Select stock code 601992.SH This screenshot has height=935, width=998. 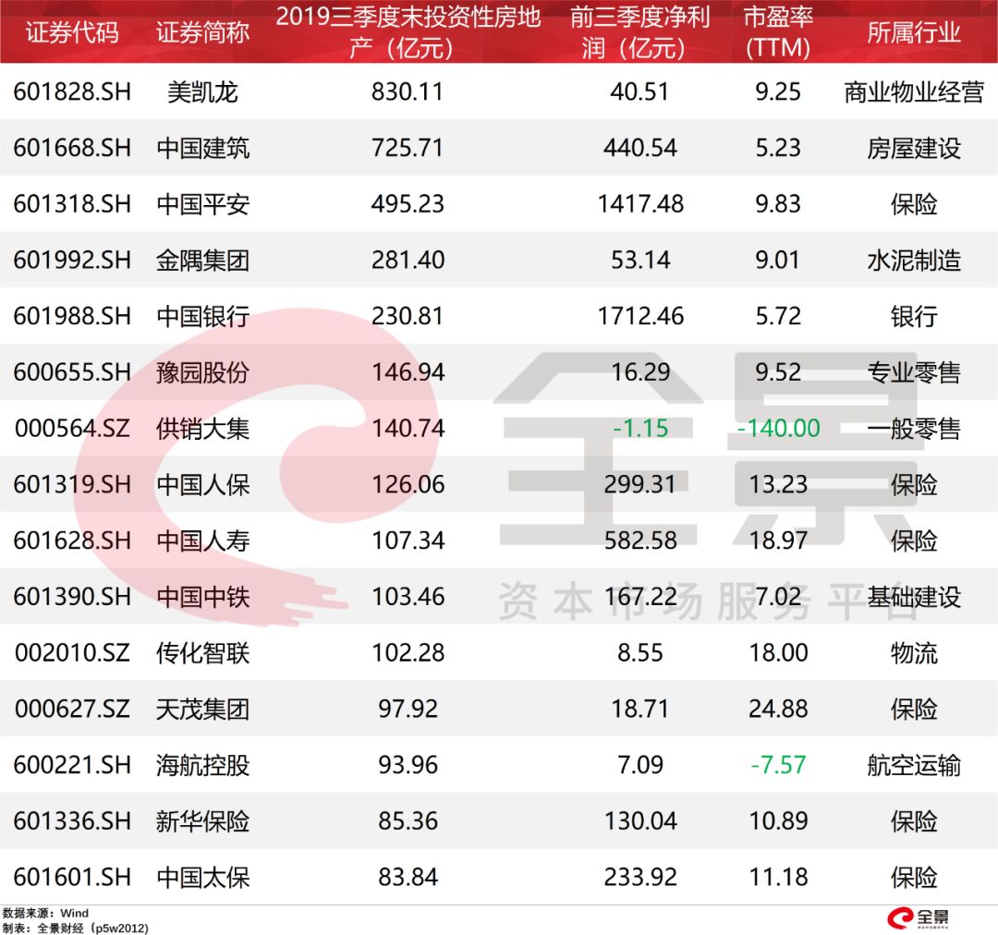72,260
